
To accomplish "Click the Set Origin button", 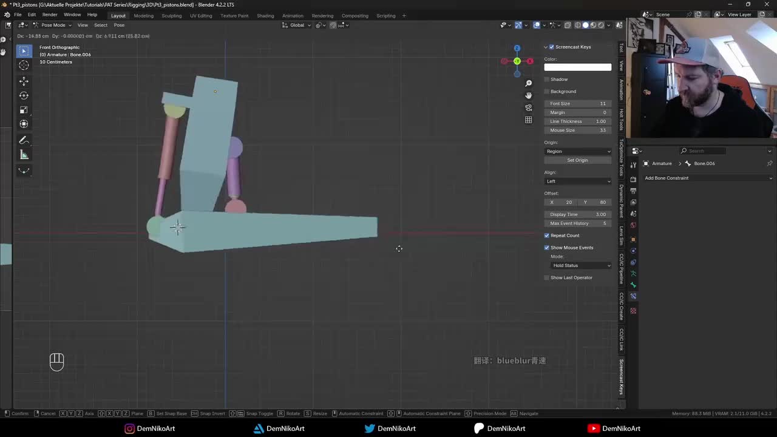I will pyautogui.click(x=577, y=160).
